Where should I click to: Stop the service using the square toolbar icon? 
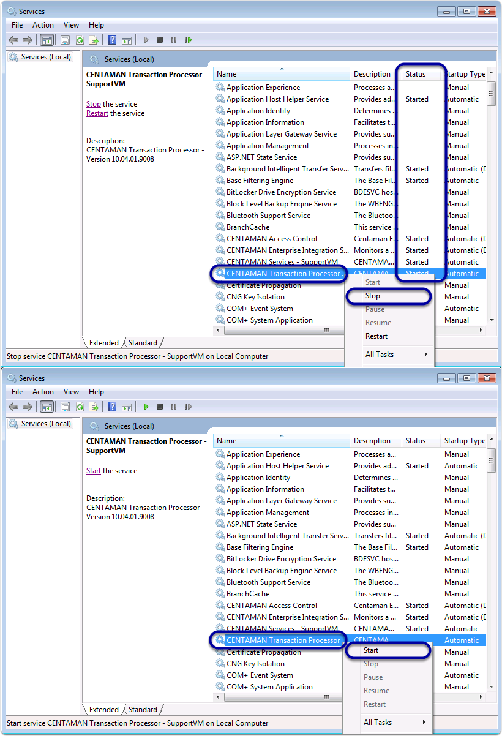click(x=159, y=40)
